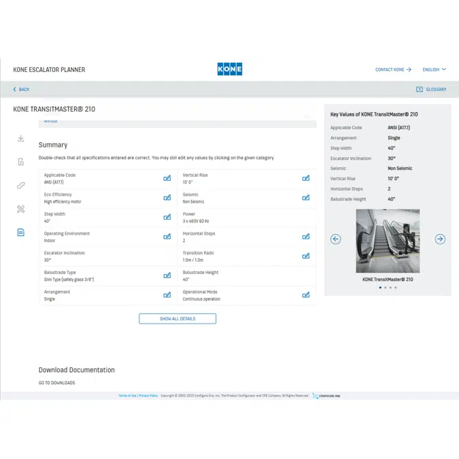Viewport: 459px width, 459px height.
Task: Edit the Horizontal Steps value
Action: point(306,236)
